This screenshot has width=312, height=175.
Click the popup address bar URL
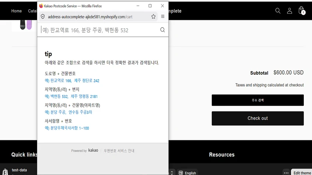tap(90, 17)
